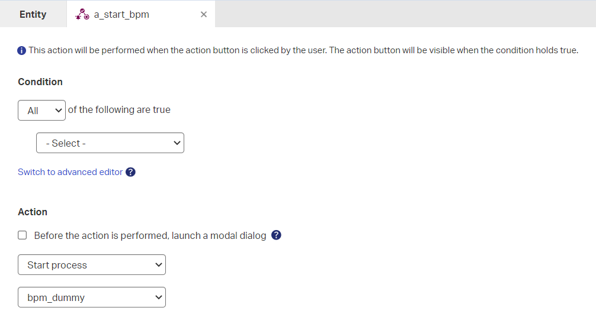This screenshot has height=314, width=596.
Task: Click help icon beside modal dialog option
Action: point(276,235)
